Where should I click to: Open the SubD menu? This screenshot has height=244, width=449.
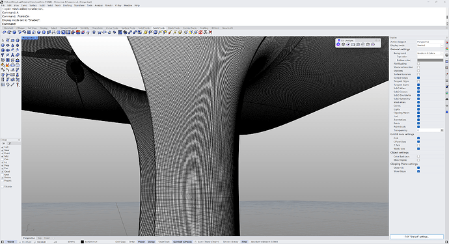pyautogui.click(x=42, y=5)
